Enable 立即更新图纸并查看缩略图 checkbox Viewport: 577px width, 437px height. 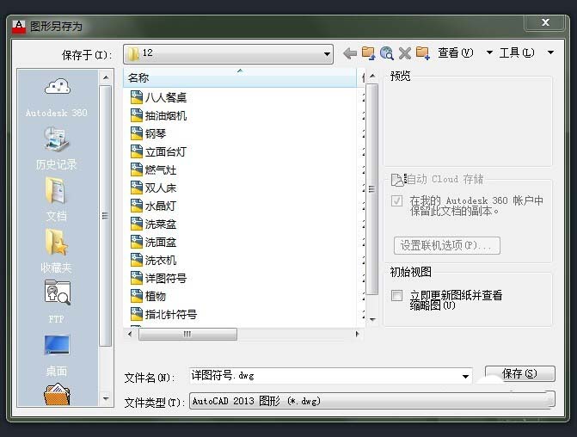396,295
